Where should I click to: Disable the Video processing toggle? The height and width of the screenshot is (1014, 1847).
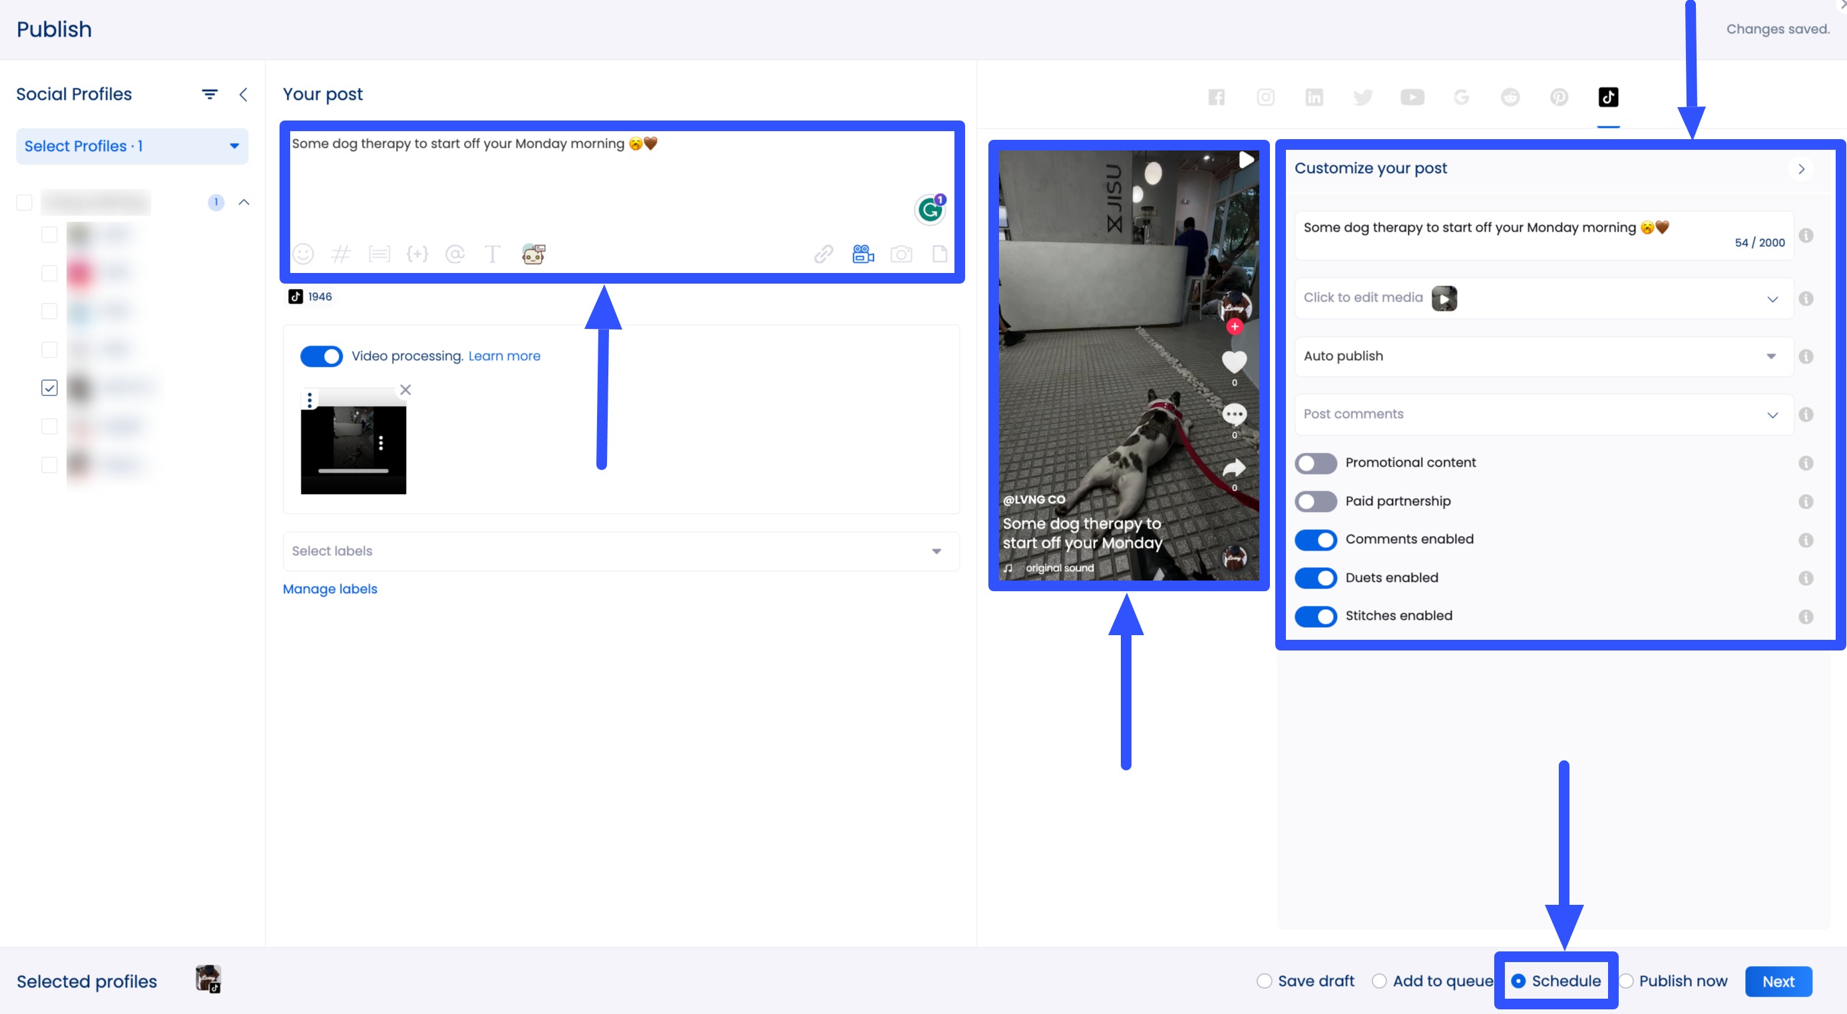(x=321, y=356)
